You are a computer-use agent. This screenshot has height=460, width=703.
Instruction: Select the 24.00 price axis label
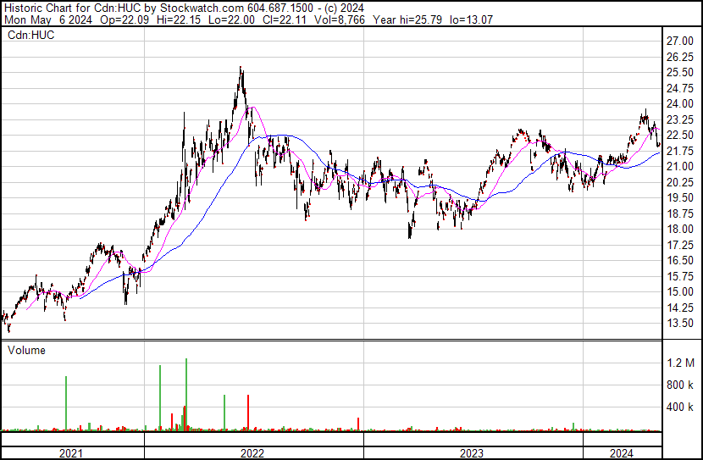click(679, 104)
